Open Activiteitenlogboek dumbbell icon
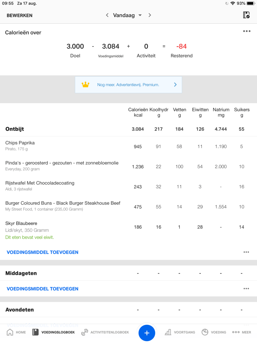The width and height of the screenshot is (257, 343). pos(85,332)
